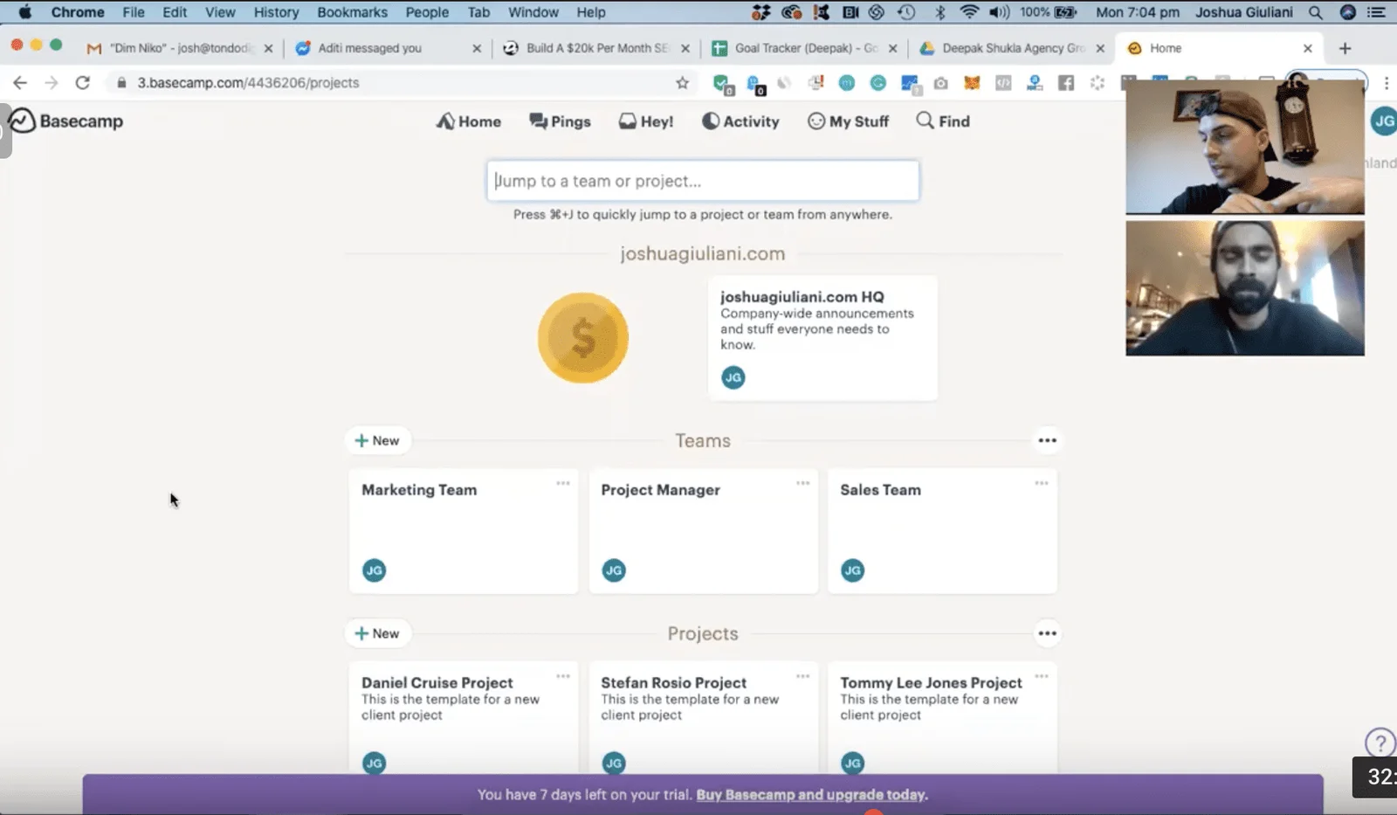This screenshot has height=815, width=1397.
Task: Add a new team with New button
Action: [377, 440]
